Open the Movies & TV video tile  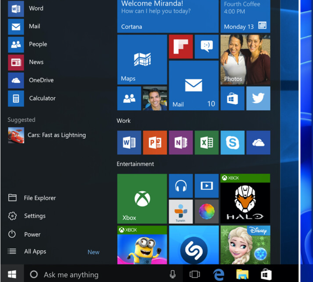207,186
